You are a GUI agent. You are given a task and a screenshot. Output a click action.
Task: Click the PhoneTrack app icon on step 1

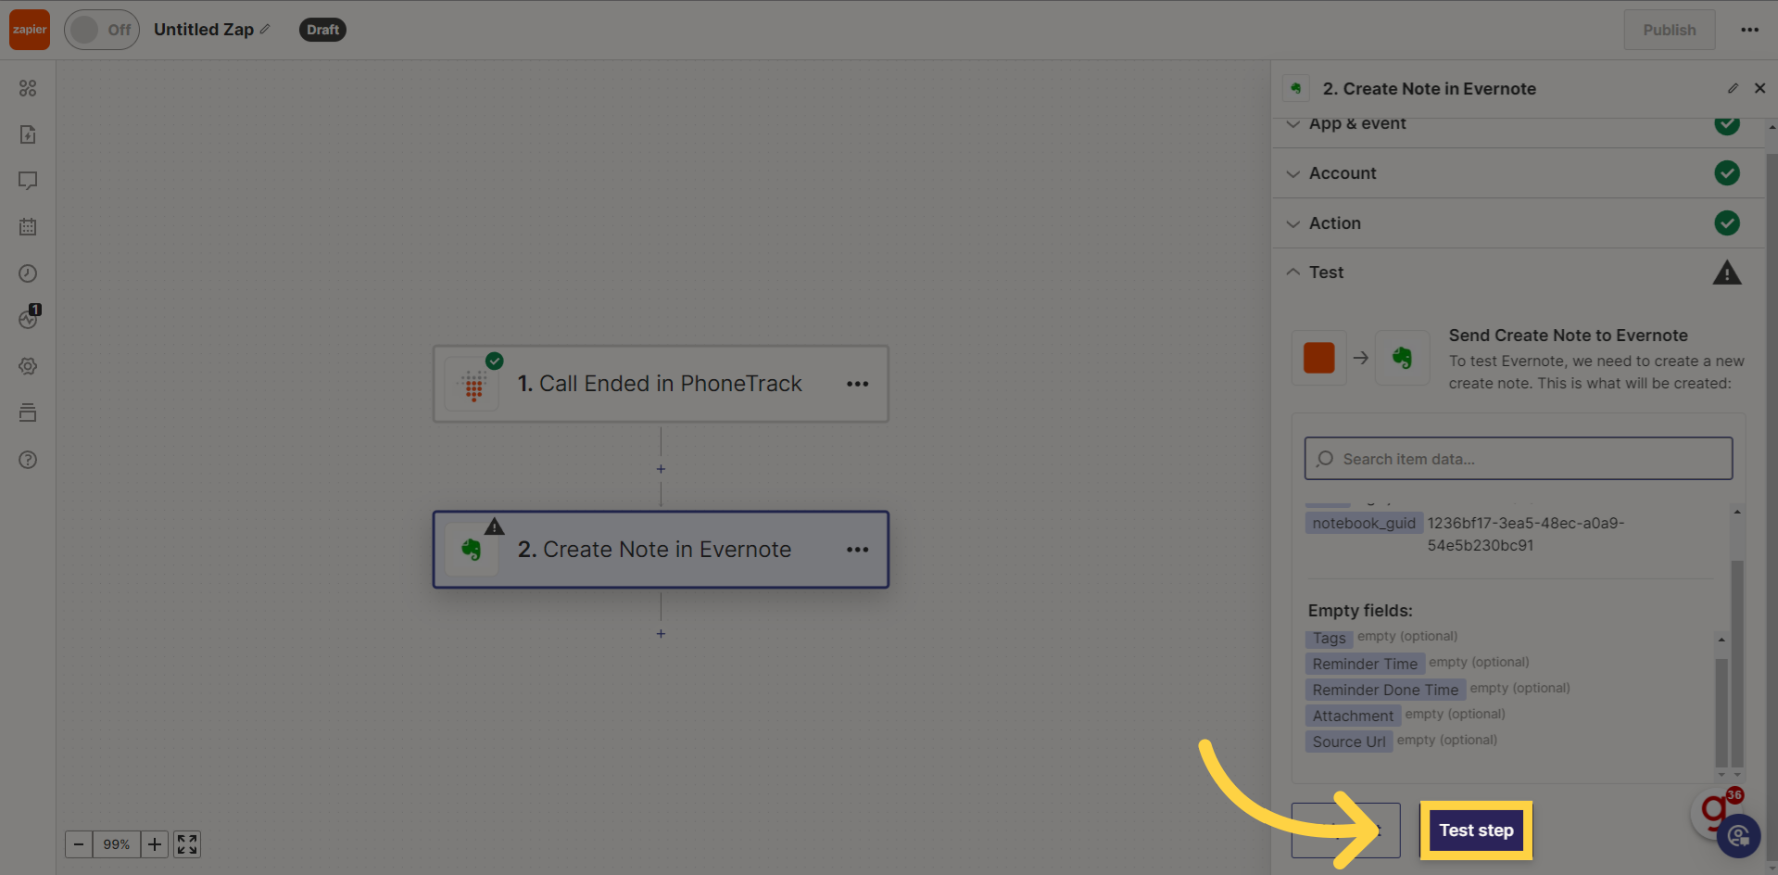[473, 385]
